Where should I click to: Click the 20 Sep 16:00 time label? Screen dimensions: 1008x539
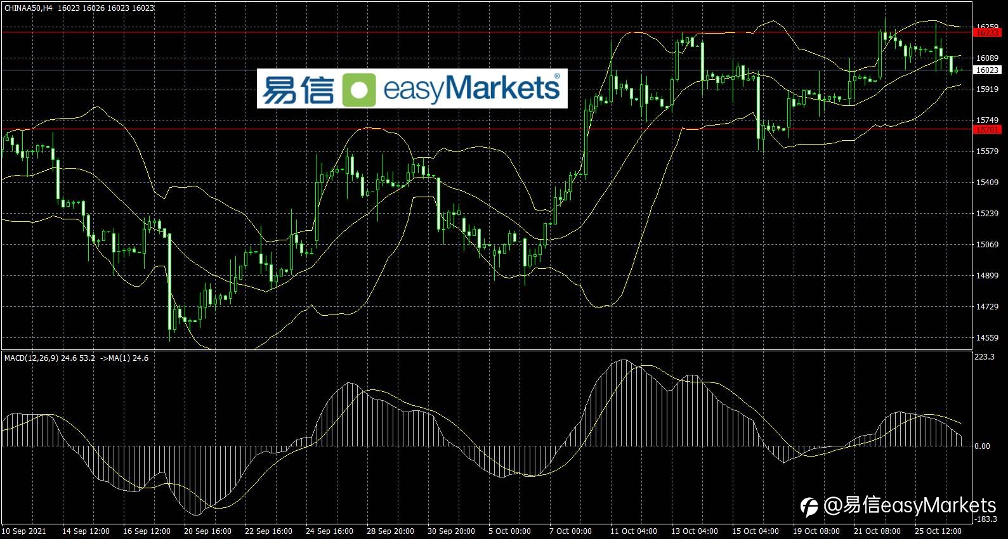coord(207,531)
